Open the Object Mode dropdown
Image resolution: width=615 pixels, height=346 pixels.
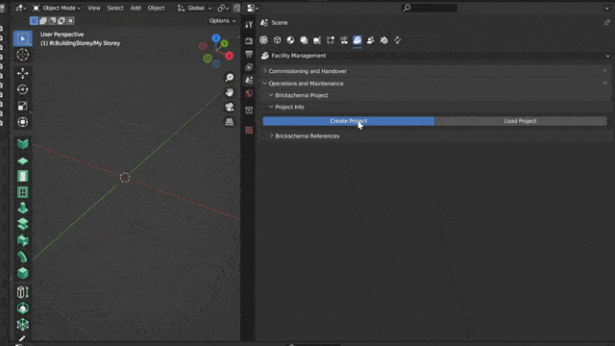pyautogui.click(x=57, y=8)
